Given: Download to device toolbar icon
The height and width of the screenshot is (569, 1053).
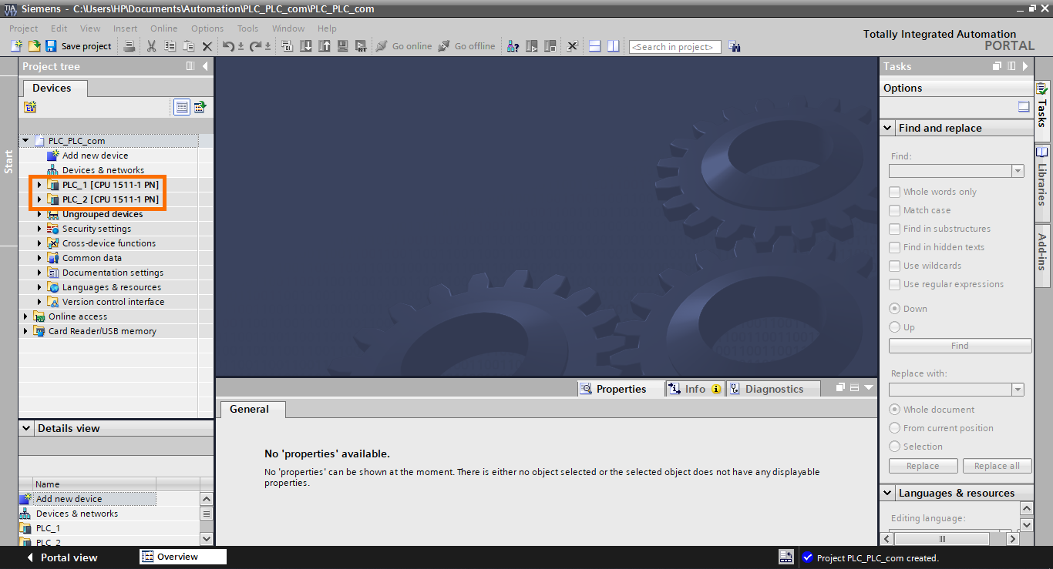Looking at the screenshot, I should click(306, 46).
